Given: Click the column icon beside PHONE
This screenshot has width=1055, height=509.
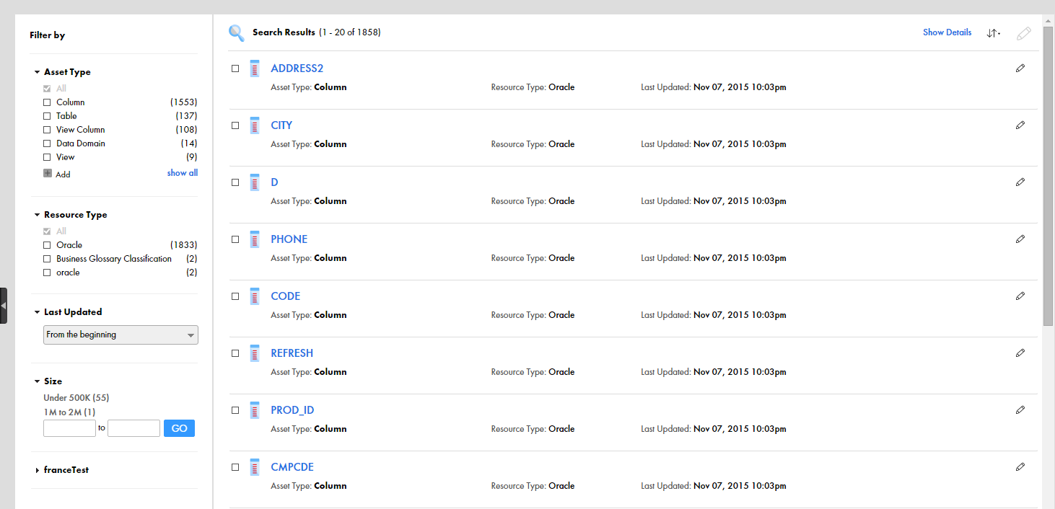Looking at the screenshot, I should tap(254, 239).
